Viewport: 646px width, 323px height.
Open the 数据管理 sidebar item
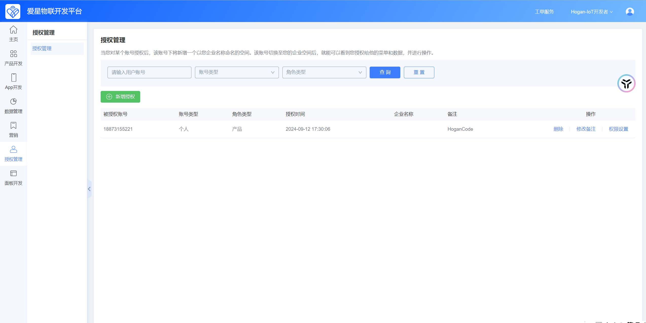click(x=13, y=106)
